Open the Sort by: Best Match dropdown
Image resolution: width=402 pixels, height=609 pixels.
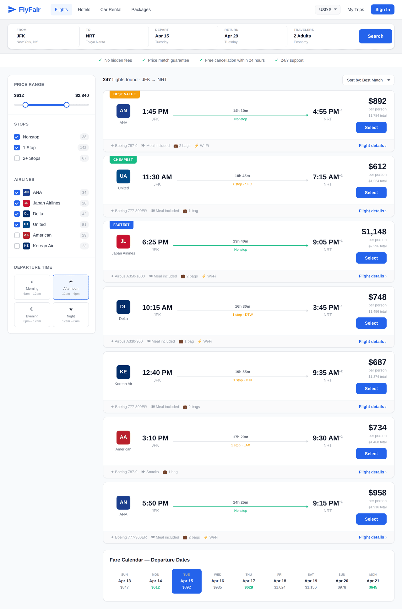[x=368, y=80]
